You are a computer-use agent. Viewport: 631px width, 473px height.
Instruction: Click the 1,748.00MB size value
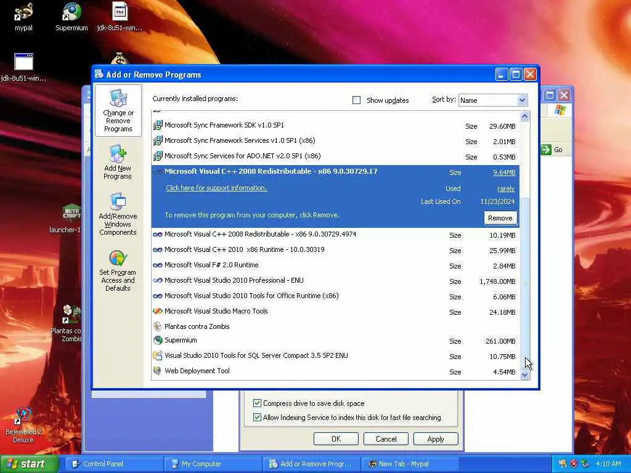pyautogui.click(x=497, y=281)
